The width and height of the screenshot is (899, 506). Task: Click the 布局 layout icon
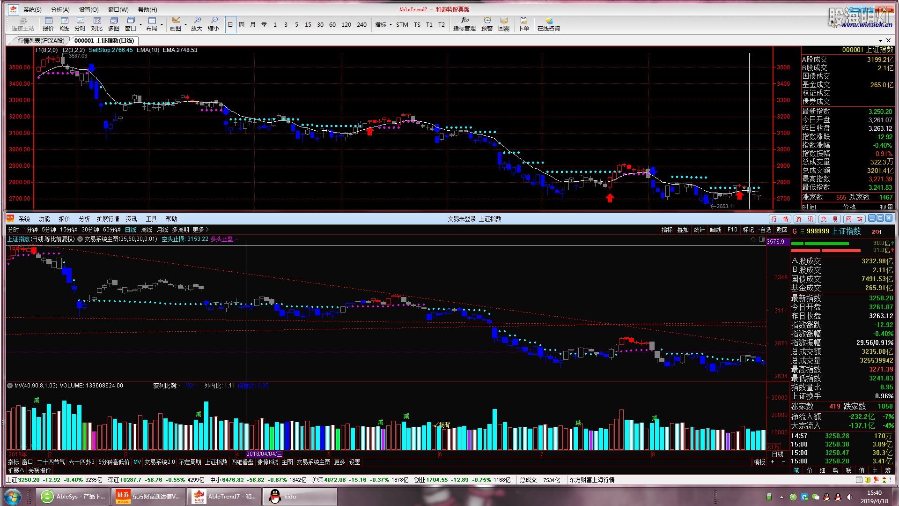click(x=152, y=24)
